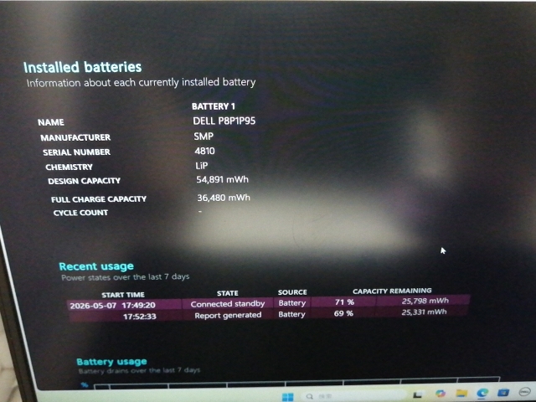Image resolution: width=536 pixels, height=402 pixels.
Task: Click the DESIGN CAPACITY label
Action: click(84, 181)
